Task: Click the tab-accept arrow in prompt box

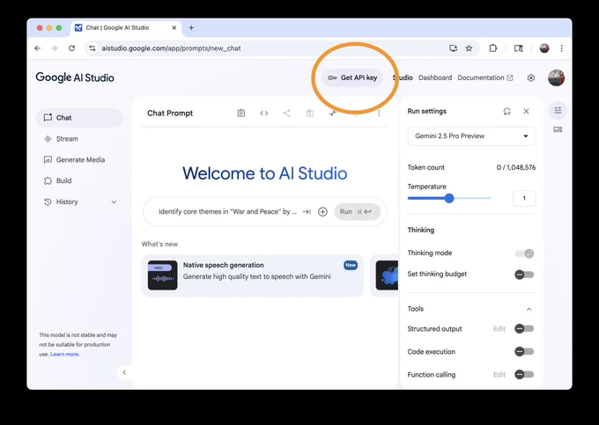Action: 307,212
